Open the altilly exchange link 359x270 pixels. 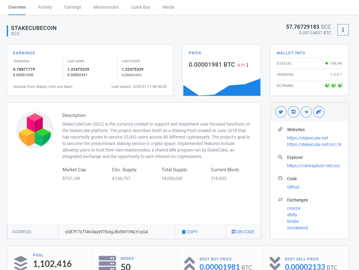(292, 215)
